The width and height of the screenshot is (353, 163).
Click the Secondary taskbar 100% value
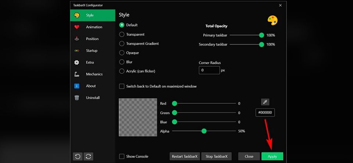(271, 44)
